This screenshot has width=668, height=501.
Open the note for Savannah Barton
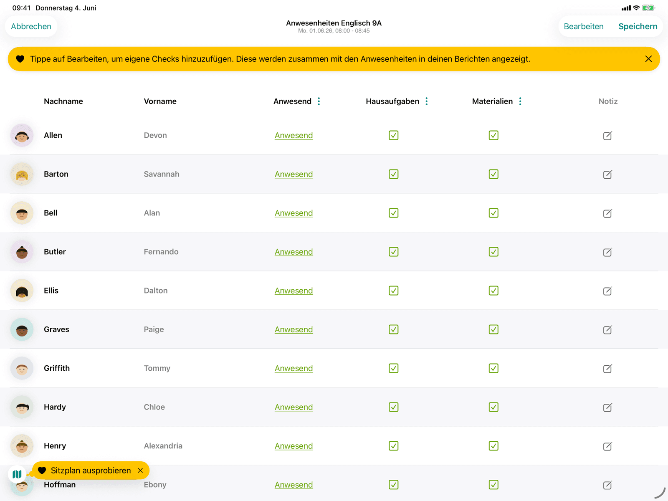[x=607, y=174]
